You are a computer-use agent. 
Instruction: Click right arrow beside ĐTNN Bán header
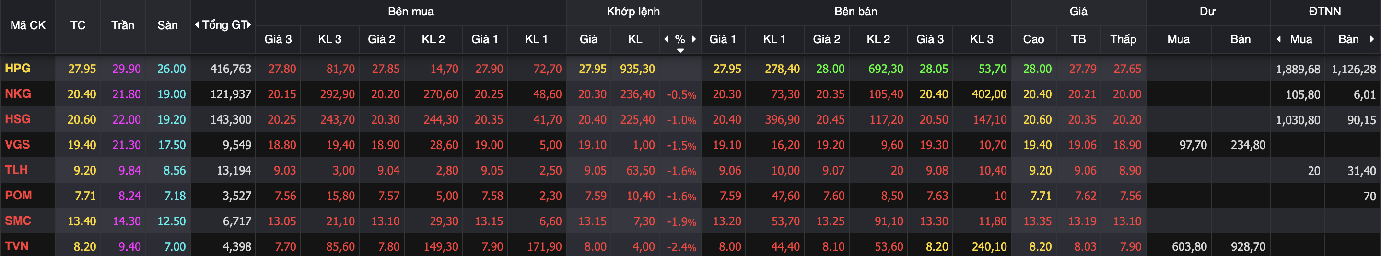1371,39
